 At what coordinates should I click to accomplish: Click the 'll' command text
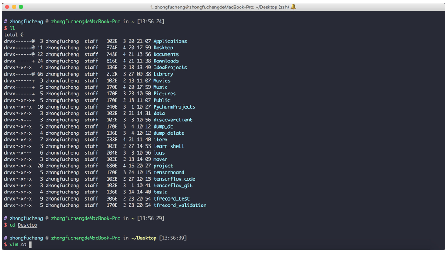tap(12, 28)
